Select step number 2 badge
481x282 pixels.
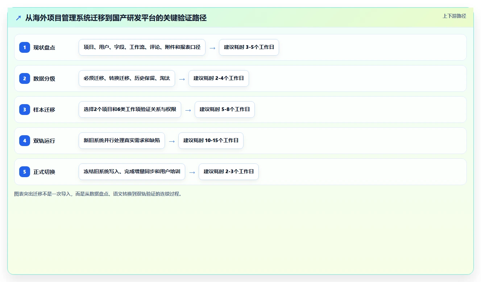click(x=25, y=78)
